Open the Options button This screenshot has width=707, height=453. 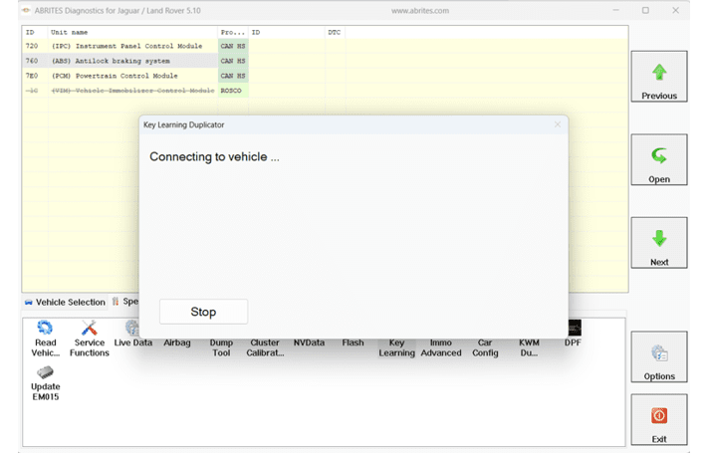point(659,357)
